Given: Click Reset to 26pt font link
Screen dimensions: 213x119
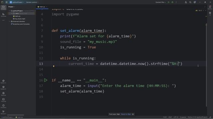Looking at the screenshot, I should tap(126, 114).
